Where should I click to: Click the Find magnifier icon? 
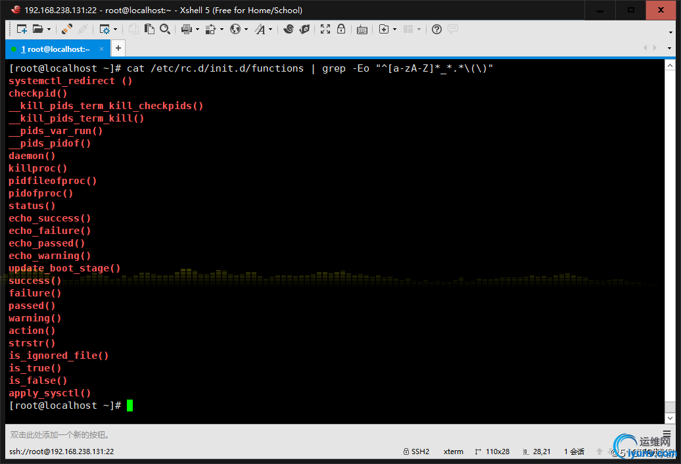coord(164,29)
